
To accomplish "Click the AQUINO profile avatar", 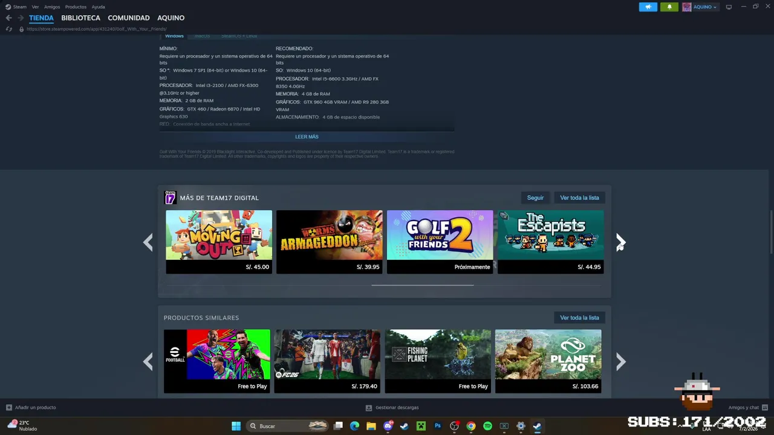I will click(687, 7).
